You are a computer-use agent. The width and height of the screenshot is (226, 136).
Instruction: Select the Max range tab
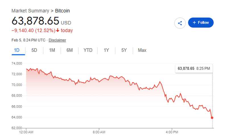click(x=142, y=50)
